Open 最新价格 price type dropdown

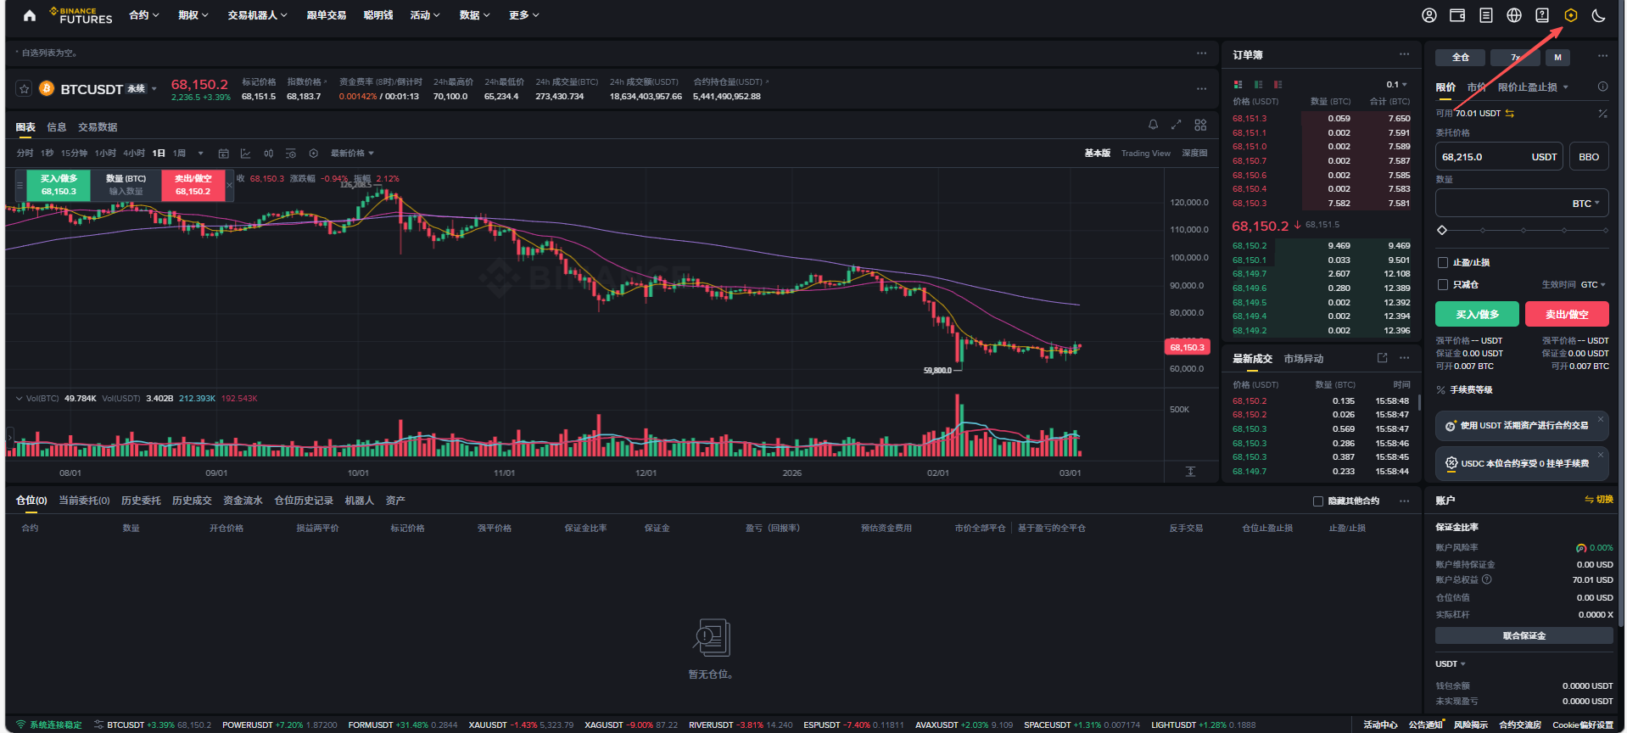[352, 154]
